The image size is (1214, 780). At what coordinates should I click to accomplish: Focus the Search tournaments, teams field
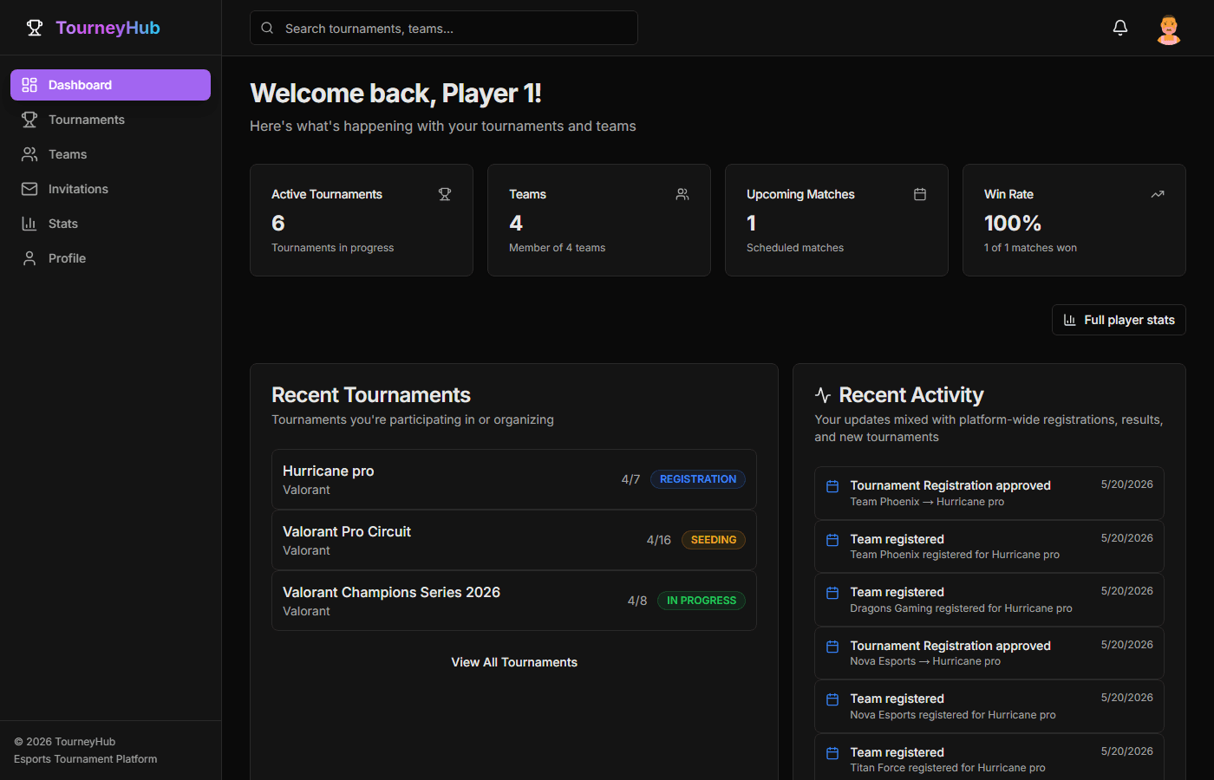(x=444, y=28)
